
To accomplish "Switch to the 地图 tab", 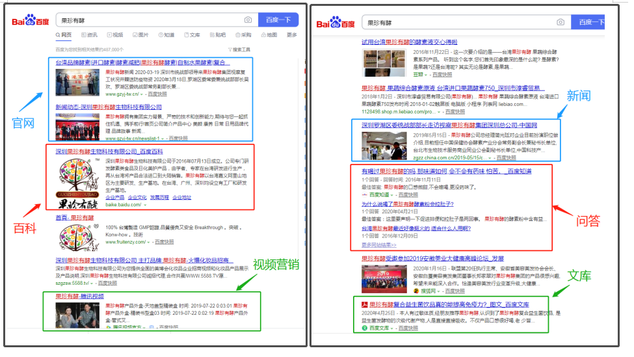I will 269,35.
